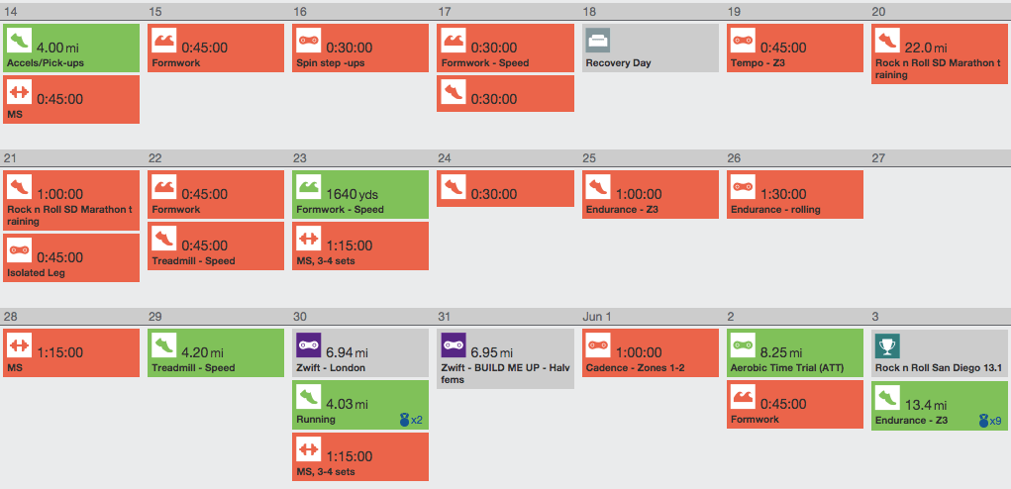Click the strength icon on day 28 MS workout
Screen dimensions: 1011x489
[19, 346]
